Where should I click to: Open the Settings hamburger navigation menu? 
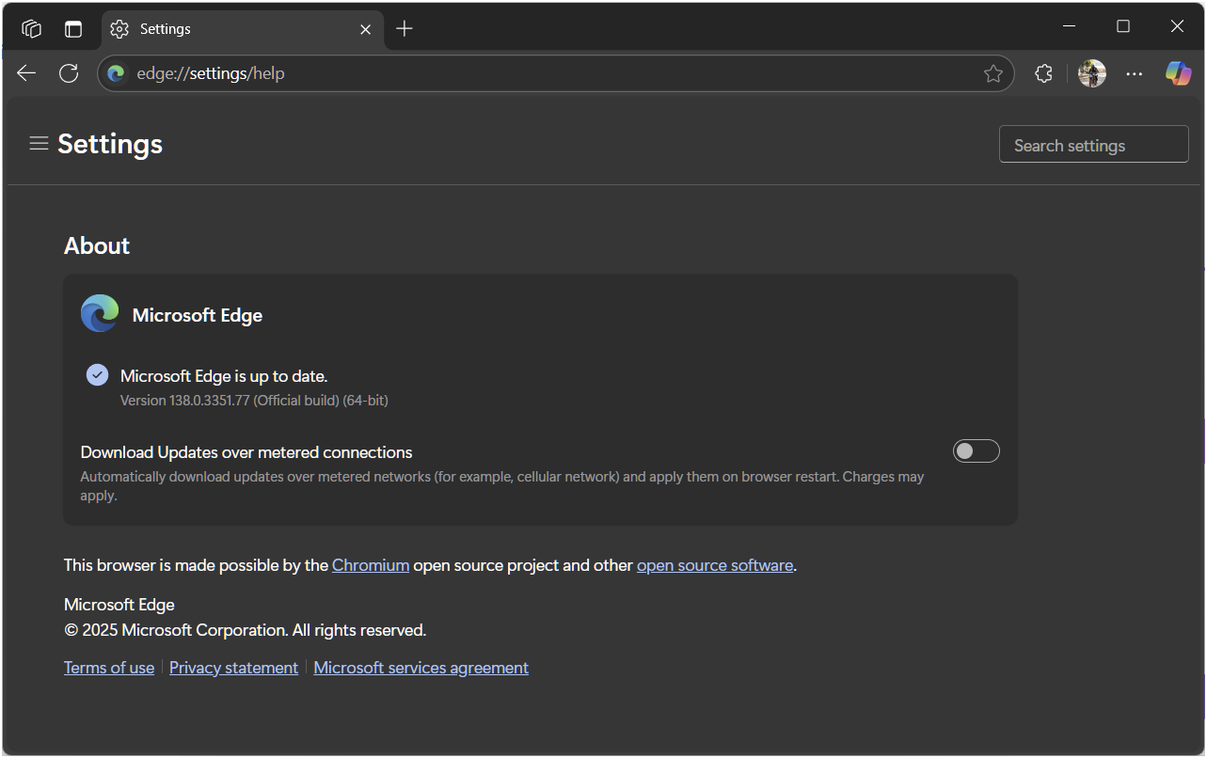pyautogui.click(x=39, y=143)
